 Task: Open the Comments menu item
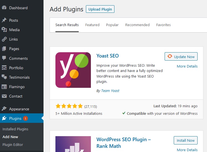click(18, 58)
